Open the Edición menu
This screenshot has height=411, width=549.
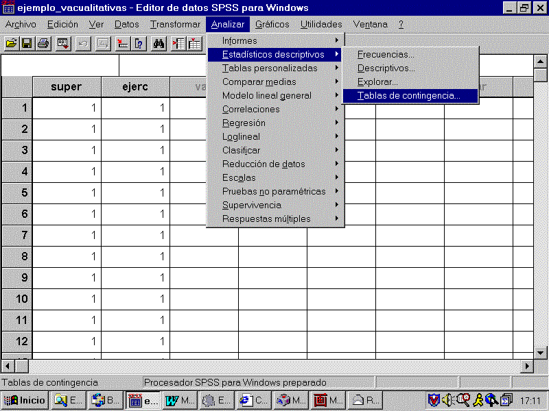pos(62,25)
